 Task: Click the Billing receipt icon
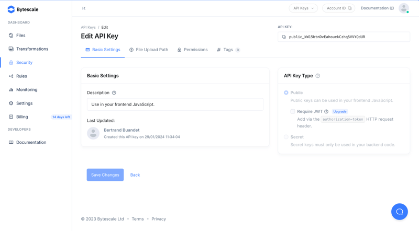pyautogui.click(x=11, y=117)
